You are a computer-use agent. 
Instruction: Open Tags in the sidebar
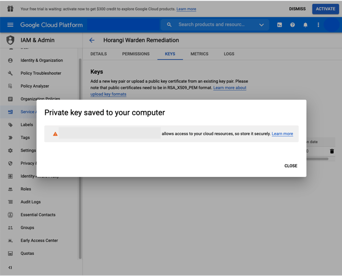click(25, 137)
